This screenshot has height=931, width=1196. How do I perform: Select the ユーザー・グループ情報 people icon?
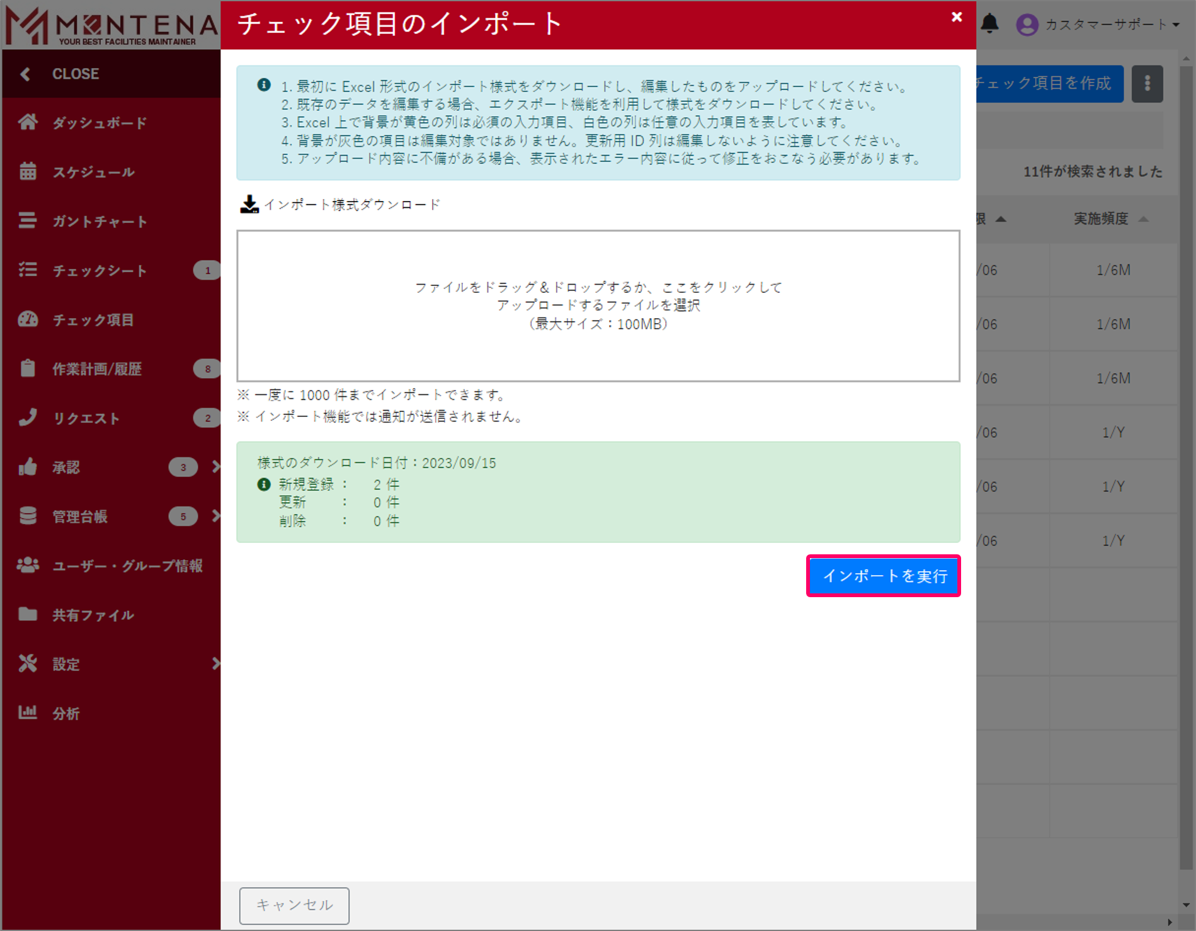tap(28, 565)
